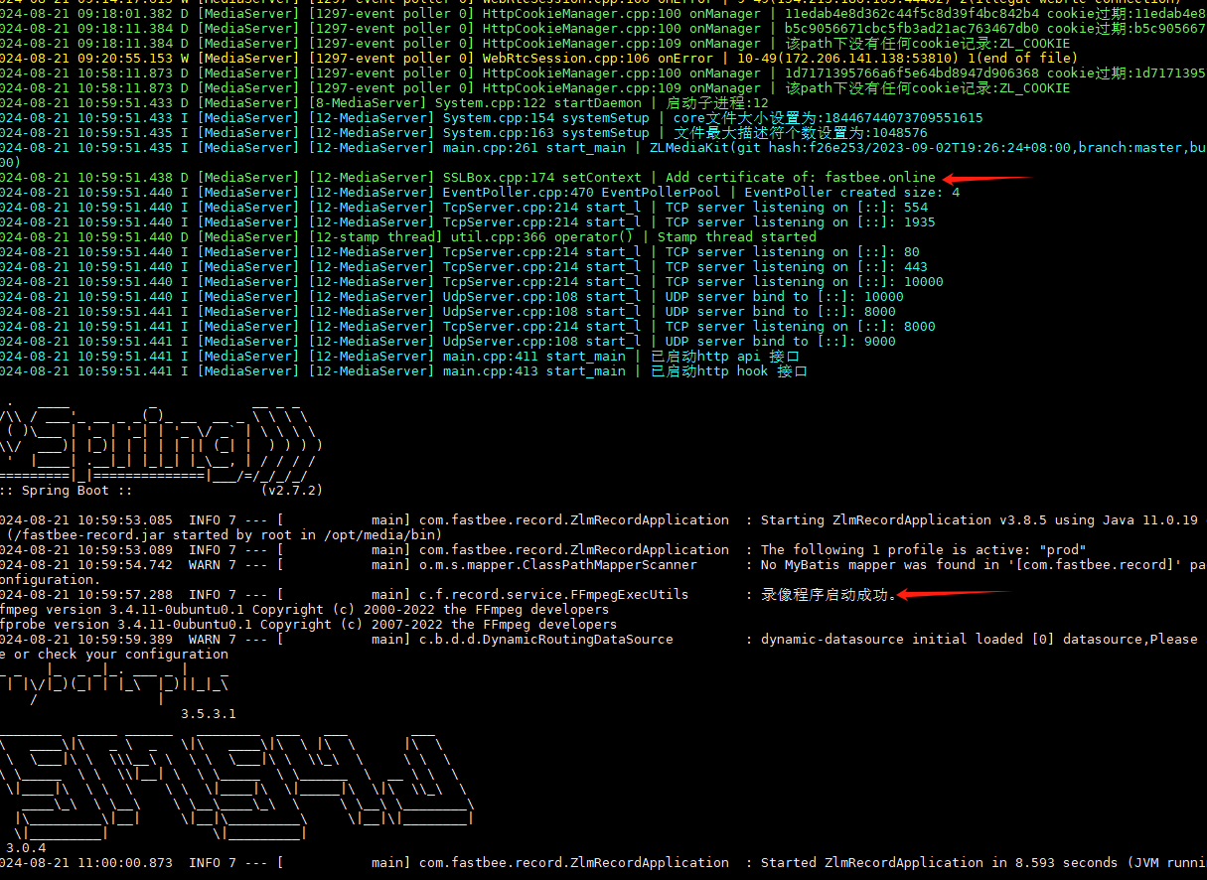This screenshot has width=1207, height=880.
Task: Click the '11:00:00.873' Spring log timestamp
Action: (126, 863)
